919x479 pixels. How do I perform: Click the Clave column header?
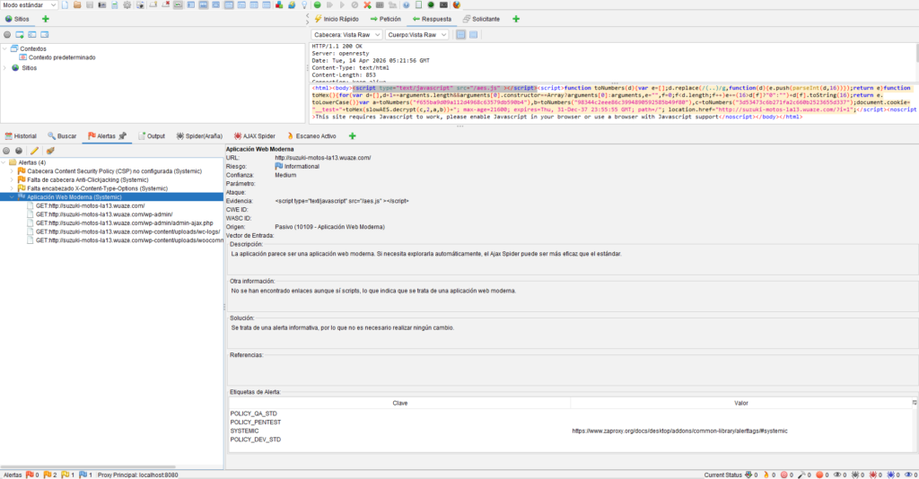(399, 403)
